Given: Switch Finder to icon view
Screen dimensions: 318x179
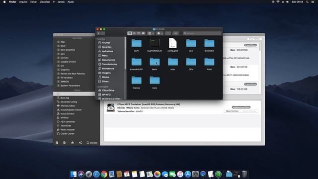Looking at the screenshot, I should click(x=130, y=33).
